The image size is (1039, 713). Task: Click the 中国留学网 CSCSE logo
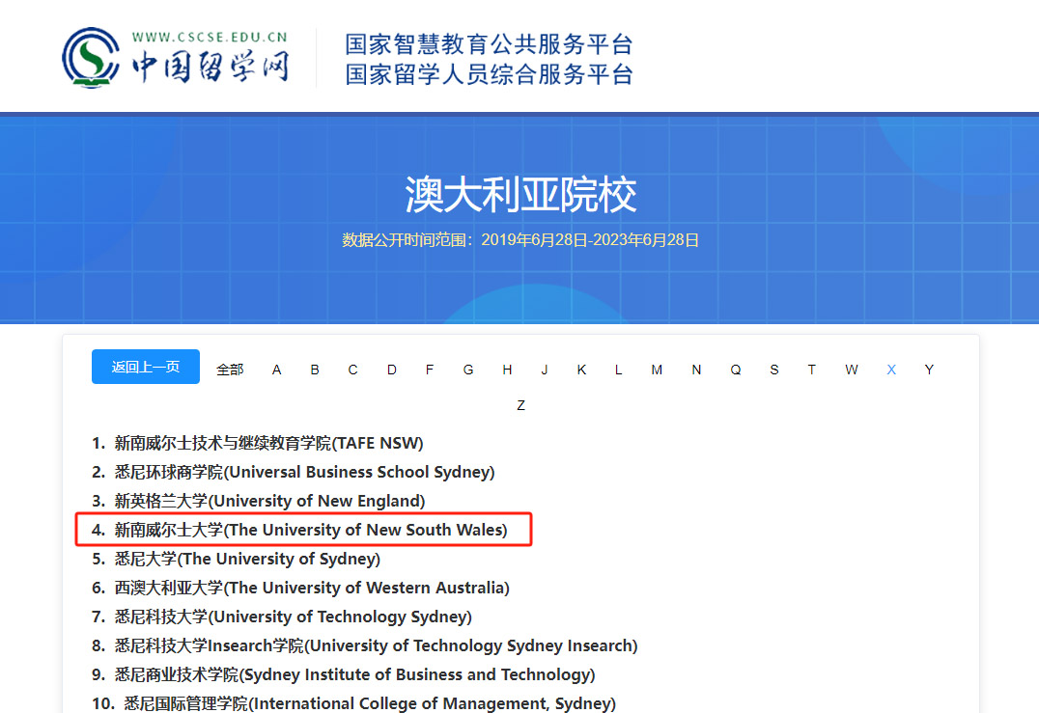(x=176, y=58)
